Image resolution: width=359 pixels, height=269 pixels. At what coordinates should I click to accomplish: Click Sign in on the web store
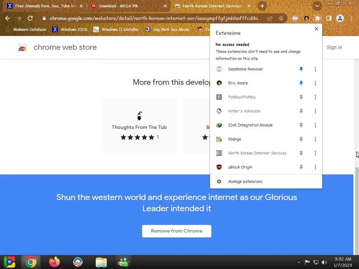334,47
